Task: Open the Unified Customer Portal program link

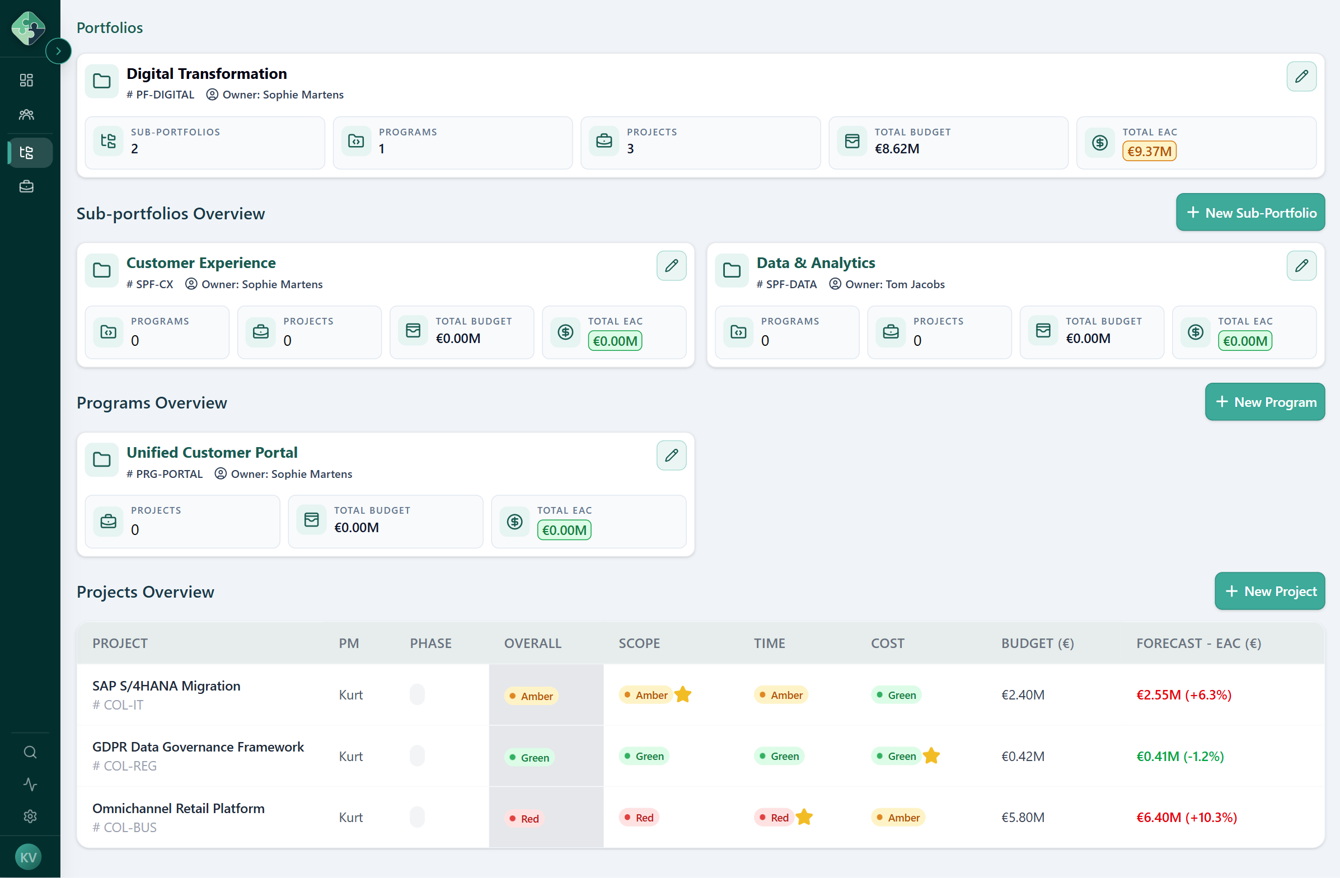Action: tap(212, 453)
